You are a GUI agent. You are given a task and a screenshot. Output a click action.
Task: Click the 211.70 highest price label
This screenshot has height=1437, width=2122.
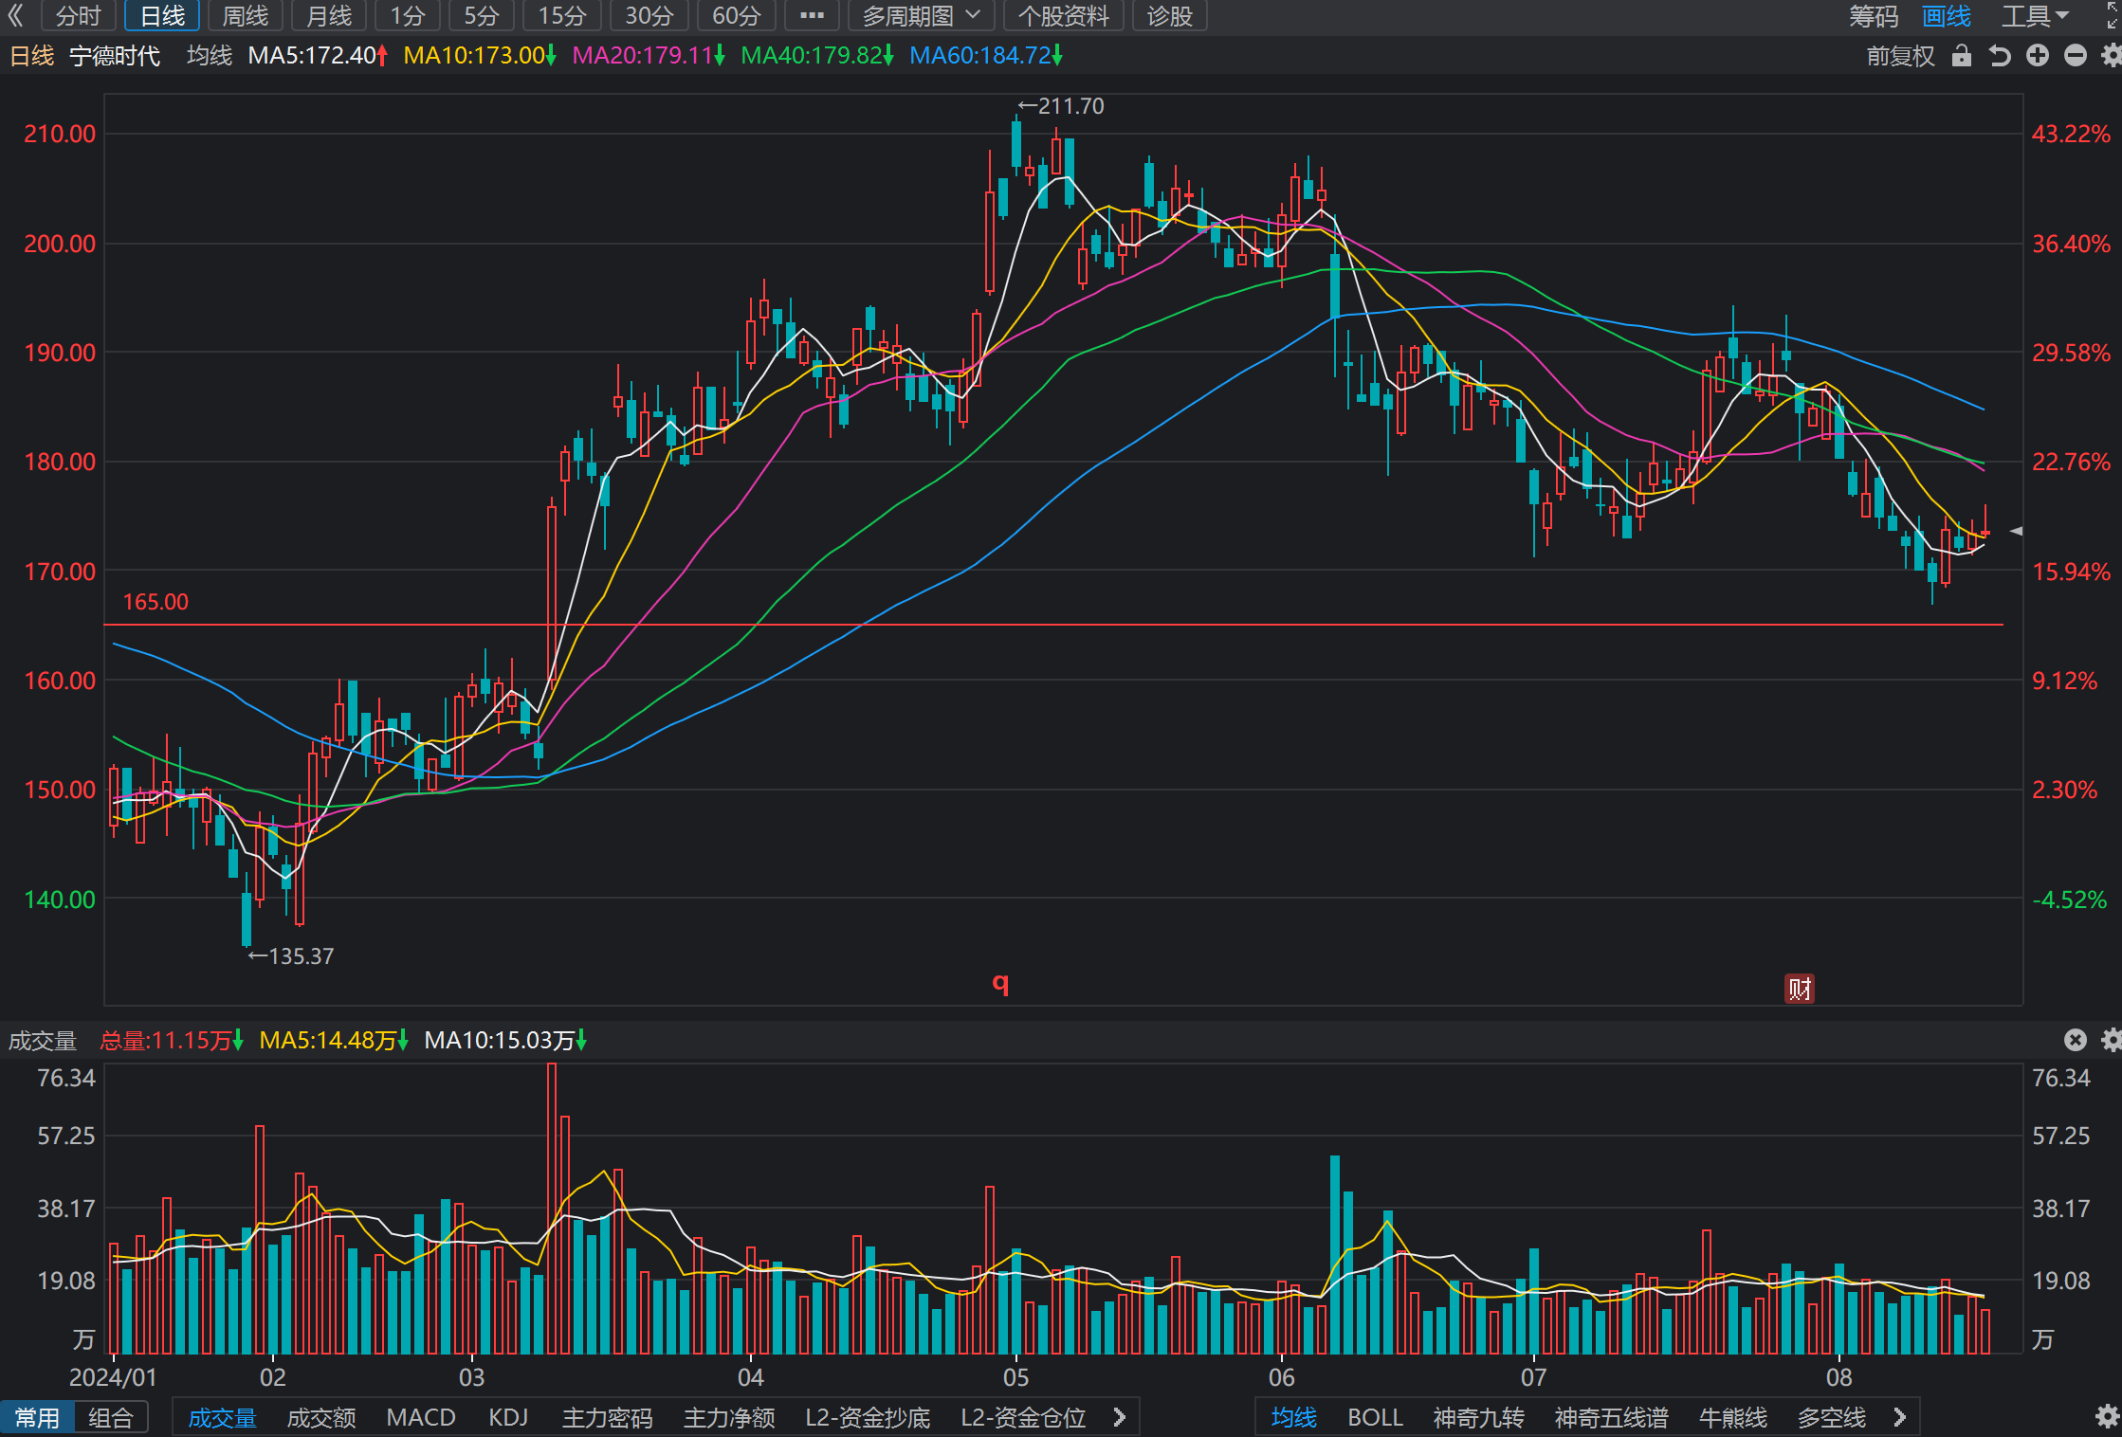pos(1061,106)
